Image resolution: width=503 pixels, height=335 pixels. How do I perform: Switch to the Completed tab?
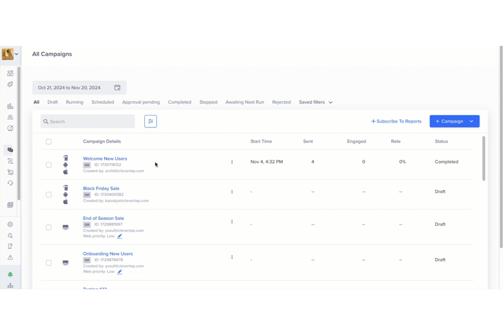click(x=179, y=102)
